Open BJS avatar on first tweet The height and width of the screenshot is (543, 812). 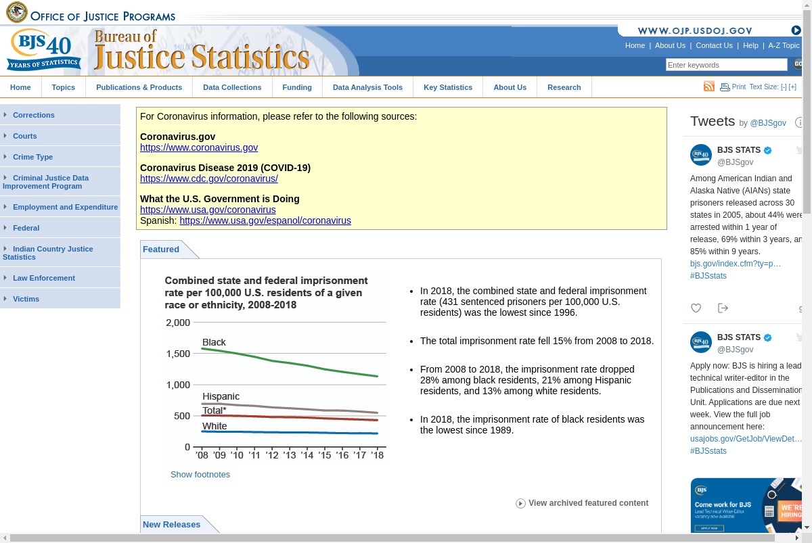tap(701, 155)
